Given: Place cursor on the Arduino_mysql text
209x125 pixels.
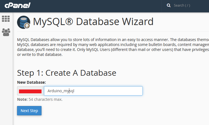Looking at the screenshot, I should click(61, 91).
